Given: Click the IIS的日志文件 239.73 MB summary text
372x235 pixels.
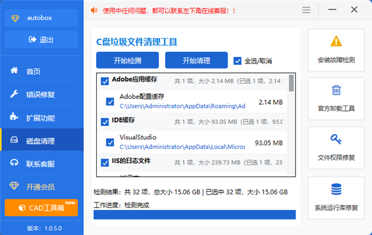Looking at the screenshot, I should (x=228, y=163).
